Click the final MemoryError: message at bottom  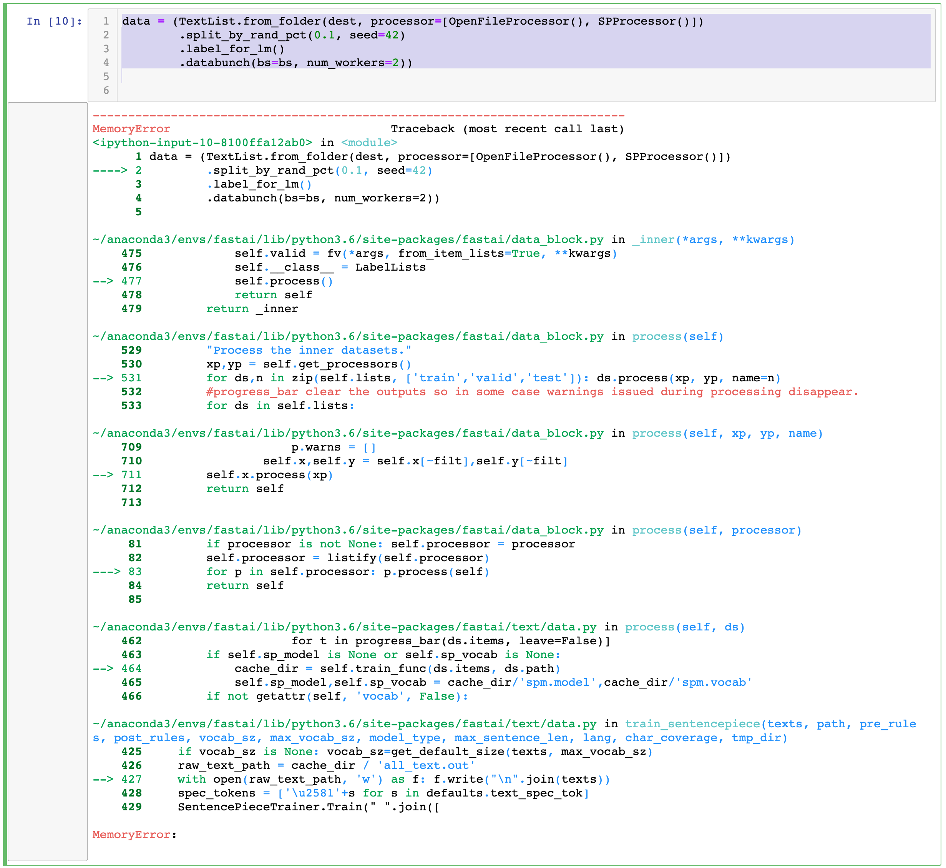pyautogui.click(x=134, y=835)
